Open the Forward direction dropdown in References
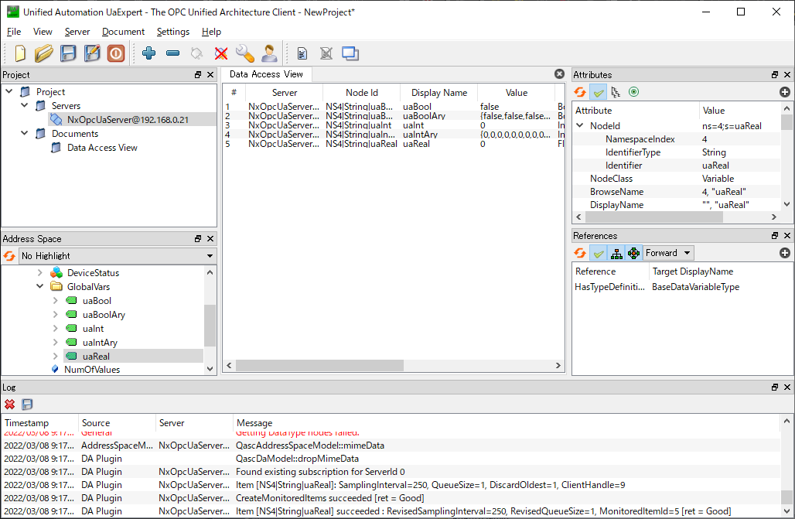 (669, 253)
